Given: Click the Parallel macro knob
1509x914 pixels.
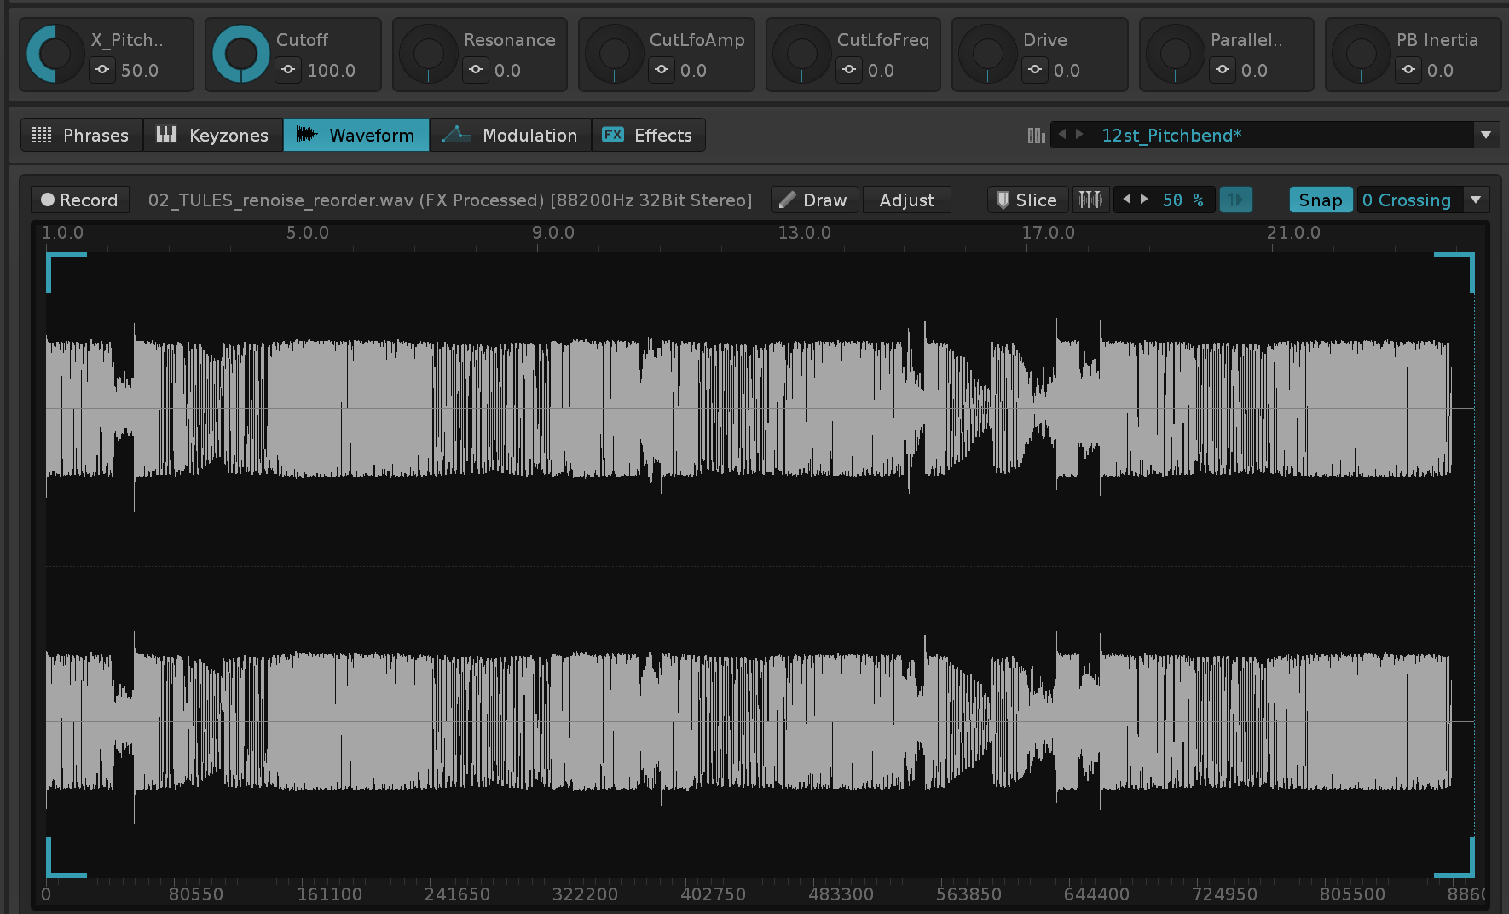Looking at the screenshot, I should [1176, 54].
